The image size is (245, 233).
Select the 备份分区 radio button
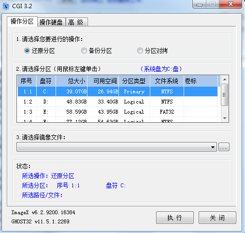(x=84, y=51)
